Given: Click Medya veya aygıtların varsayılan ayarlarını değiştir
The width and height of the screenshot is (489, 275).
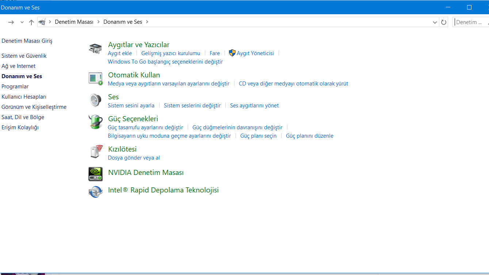Looking at the screenshot, I should [x=169, y=84].
